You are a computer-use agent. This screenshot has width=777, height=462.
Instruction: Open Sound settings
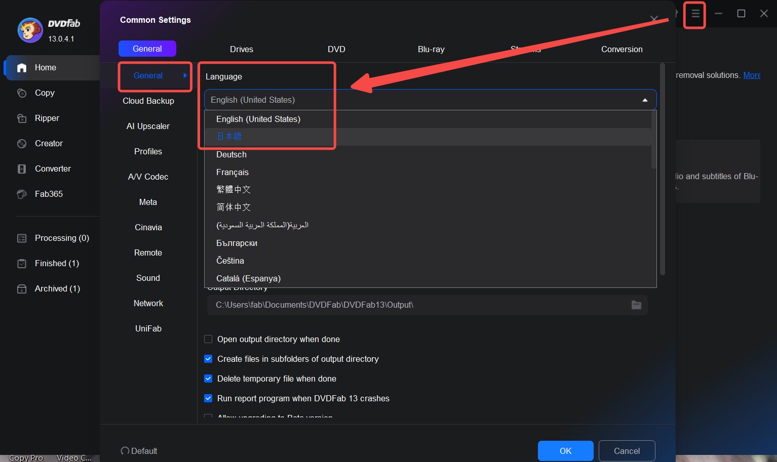[148, 278]
